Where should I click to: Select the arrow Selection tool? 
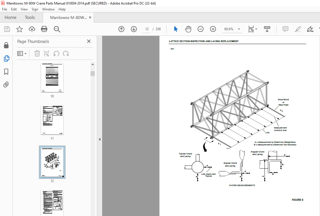pos(176,29)
